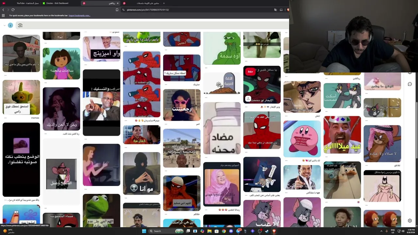Show hidden system tray icons chevron
418x235 pixels.
tap(381, 231)
